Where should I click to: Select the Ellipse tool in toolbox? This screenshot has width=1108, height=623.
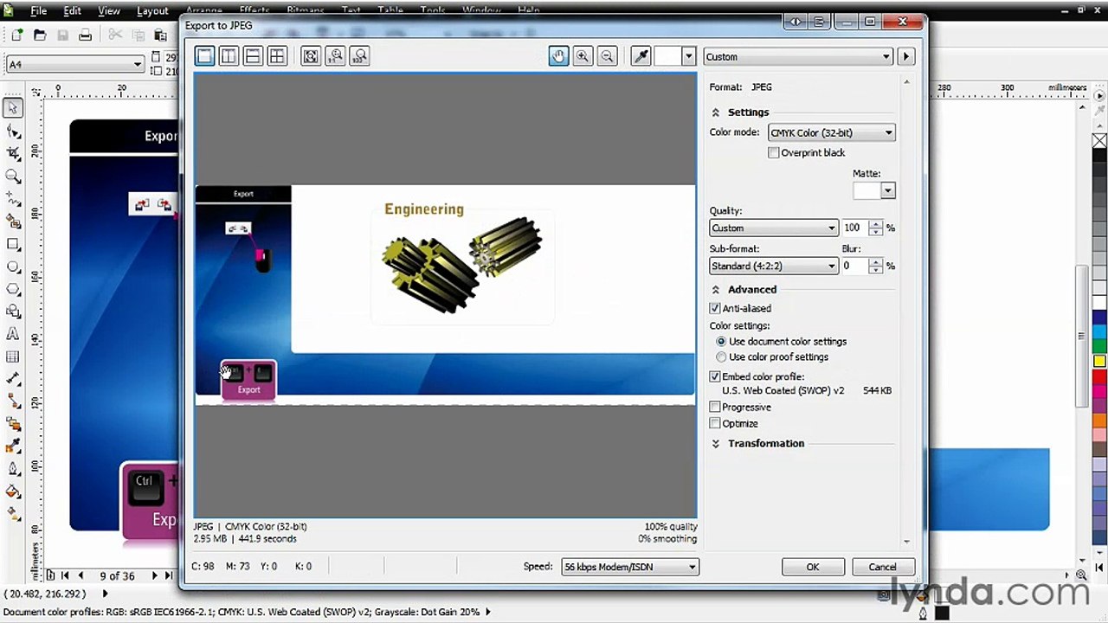click(13, 267)
